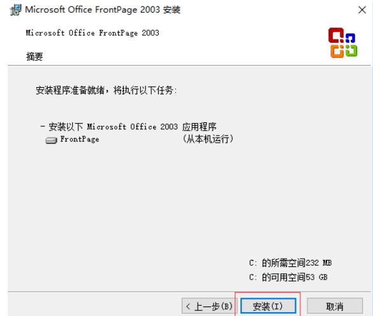The height and width of the screenshot is (316, 373).
Task: Click the 安装程序准备就绪 message text
Action: 106,90
